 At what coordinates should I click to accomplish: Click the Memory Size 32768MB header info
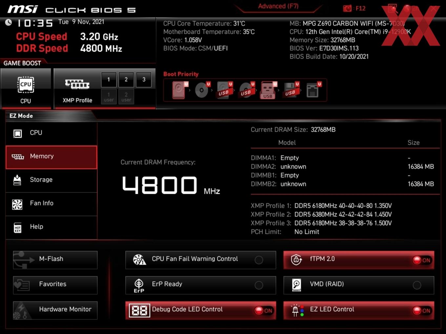322,40
